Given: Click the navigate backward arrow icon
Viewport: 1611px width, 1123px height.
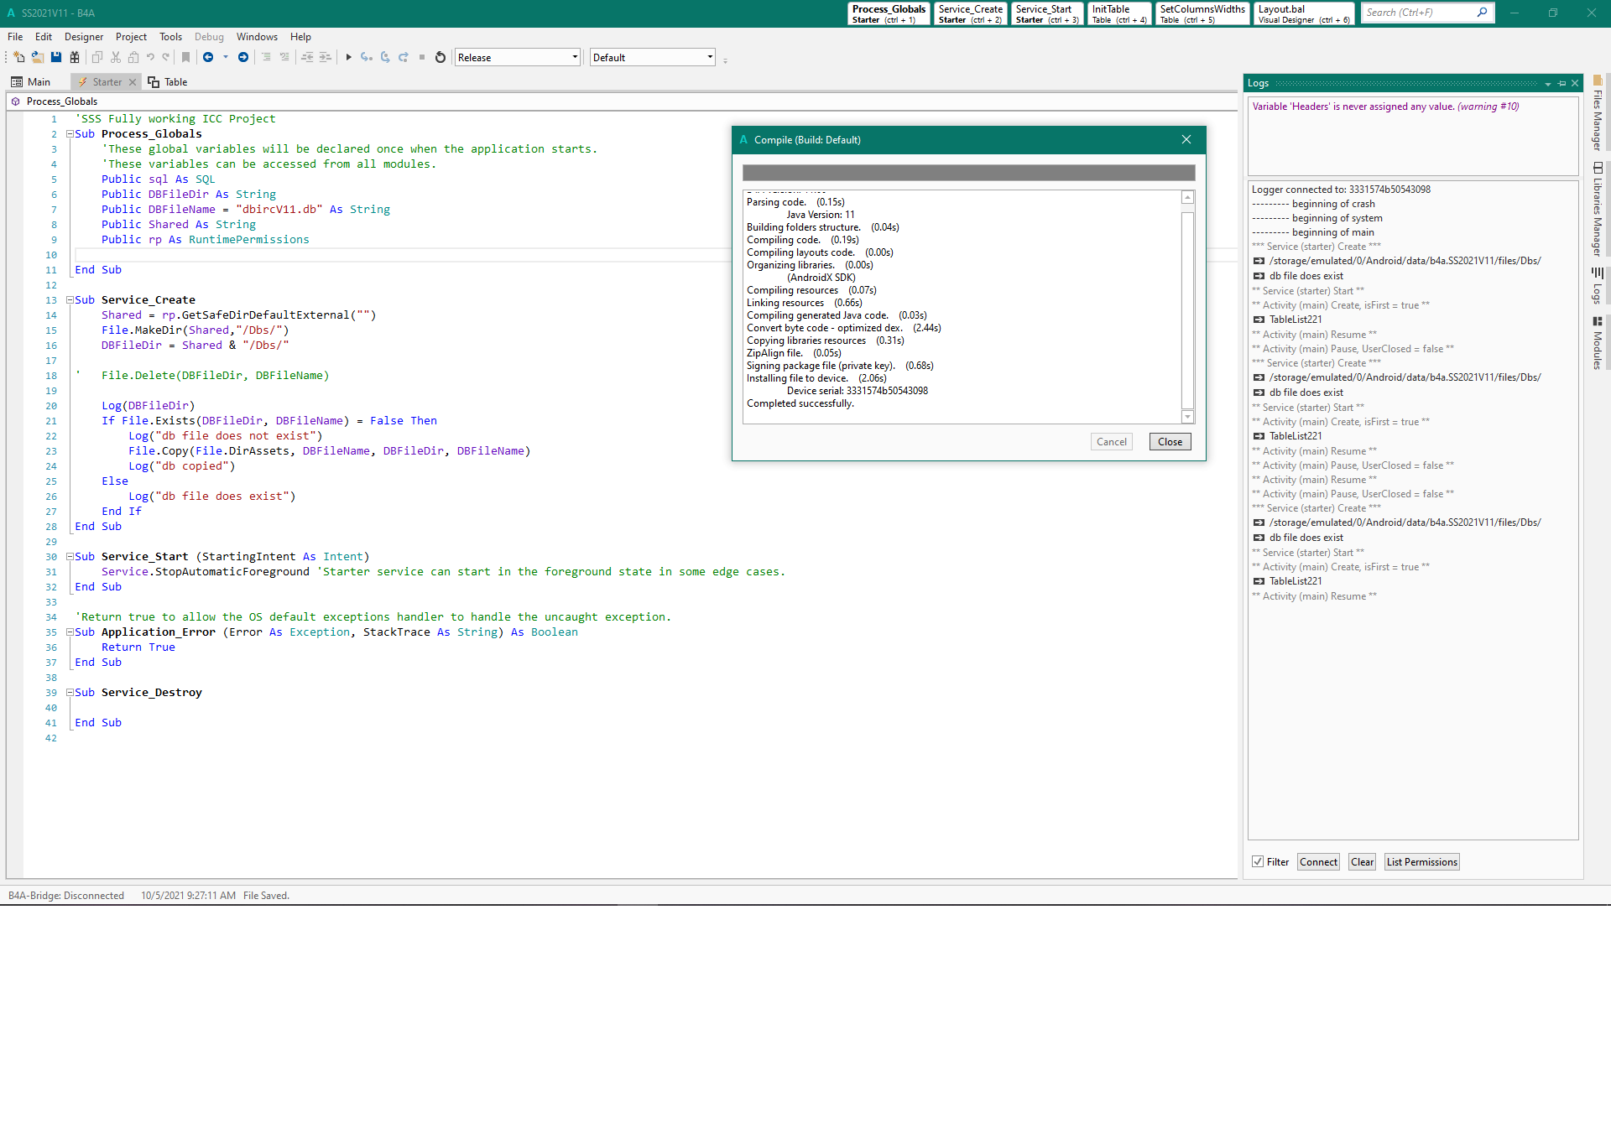Looking at the screenshot, I should tap(208, 57).
